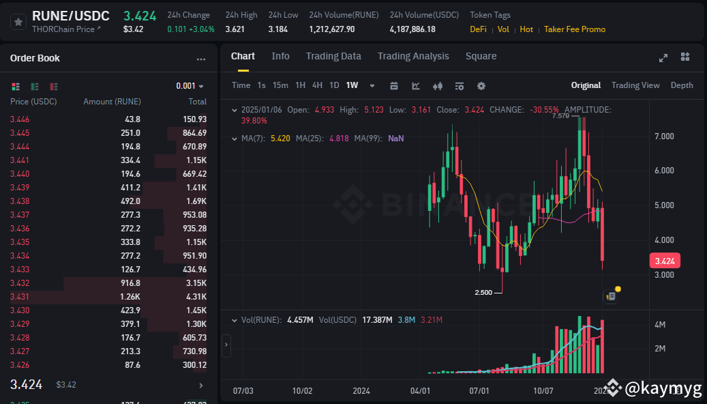Select the 1D chart interval
This screenshot has height=404, width=707.
point(334,85)
